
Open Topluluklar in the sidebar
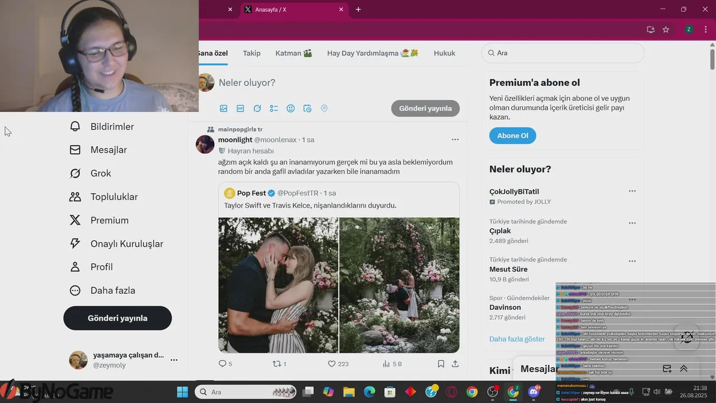point(103,197)
